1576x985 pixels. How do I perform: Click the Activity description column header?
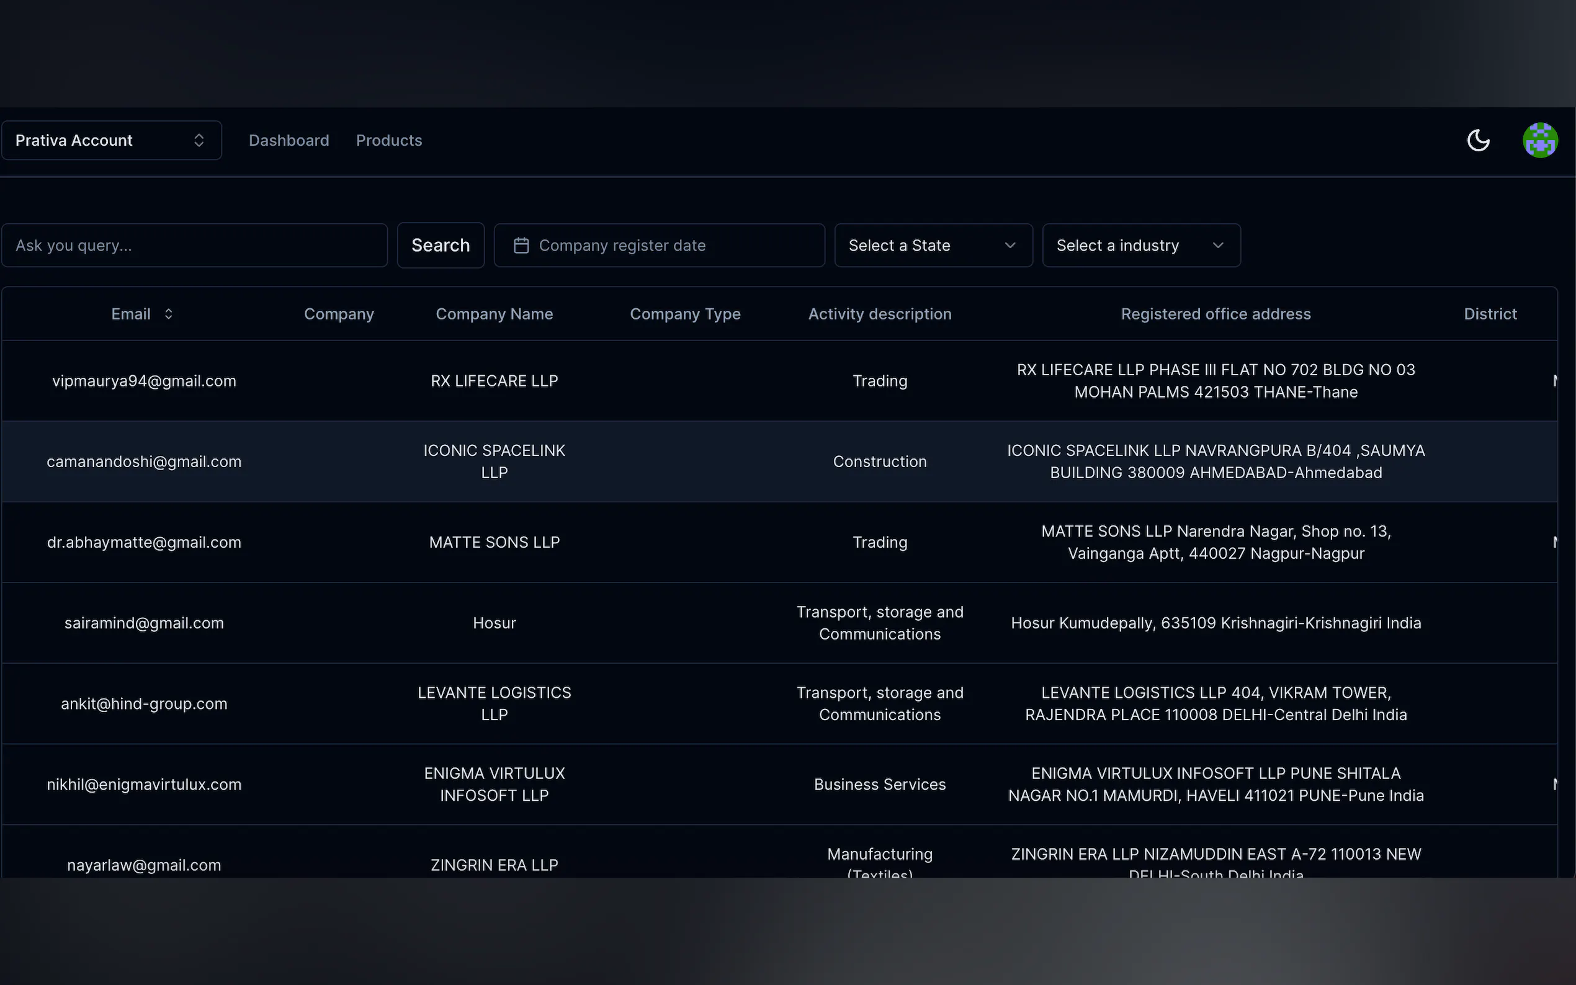tap(880, 314)
